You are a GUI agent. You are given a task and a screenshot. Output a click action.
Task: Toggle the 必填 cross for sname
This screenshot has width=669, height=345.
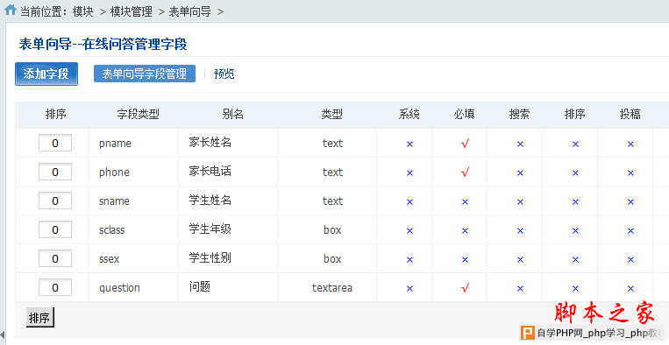point(465,202)
